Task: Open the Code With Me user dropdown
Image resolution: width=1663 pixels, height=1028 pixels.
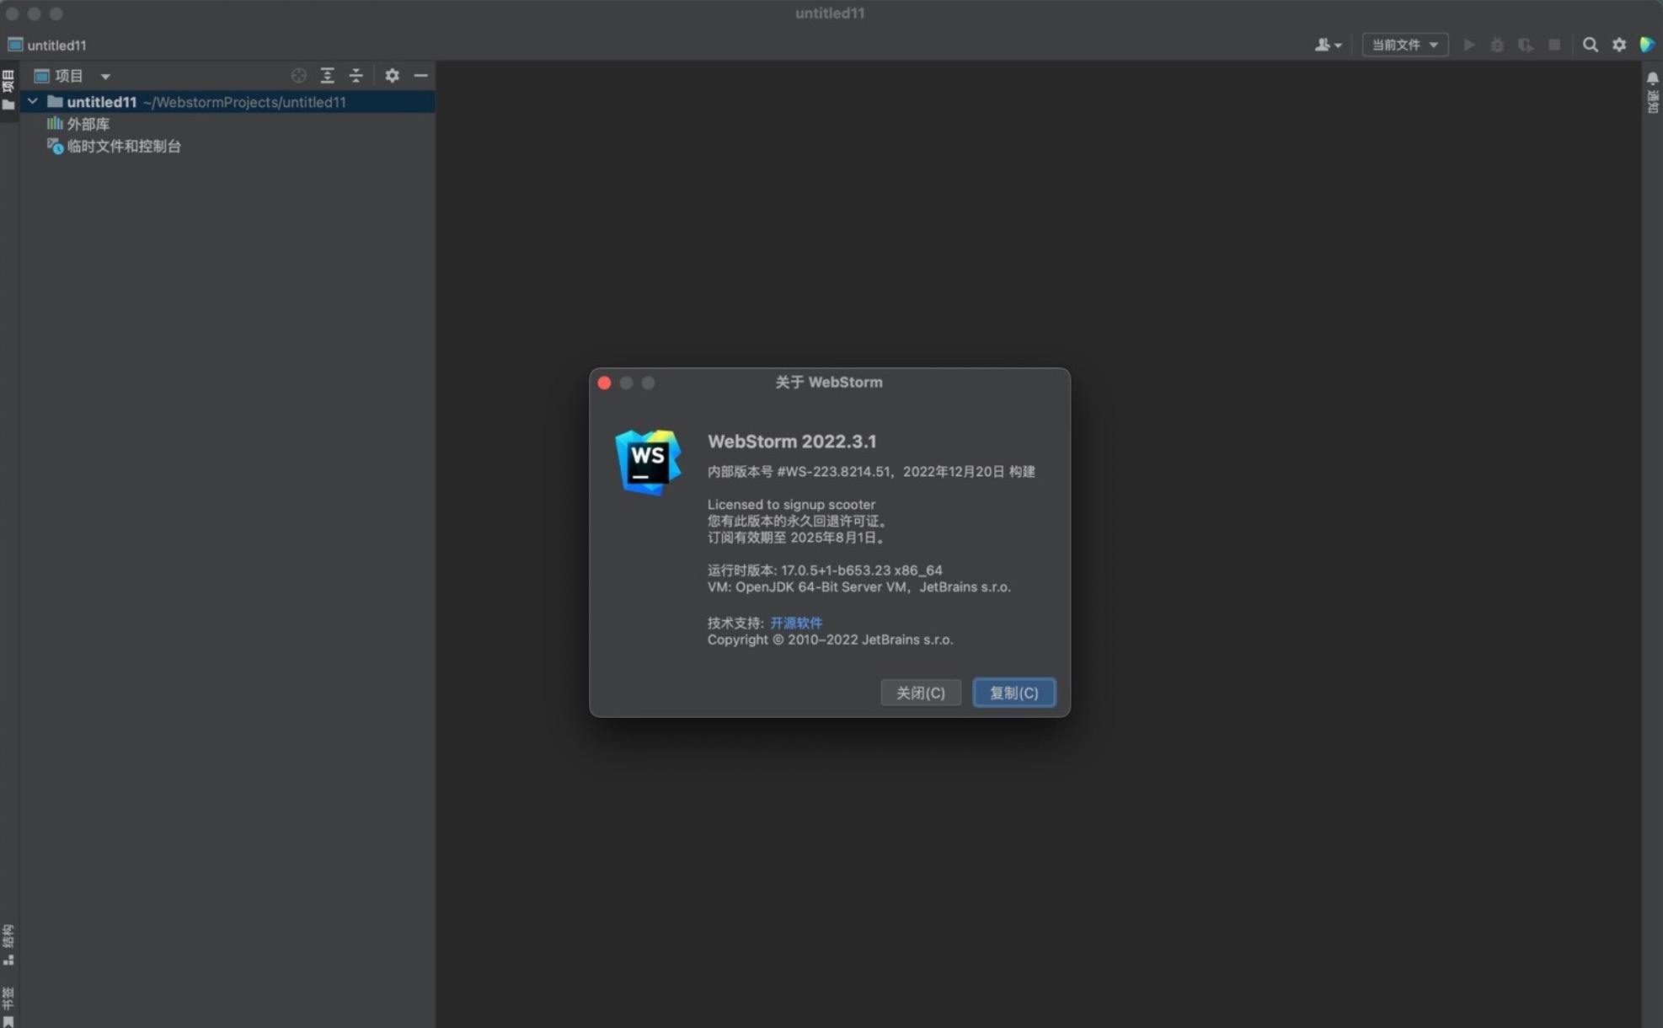Action: click(x=1327, y=45)
